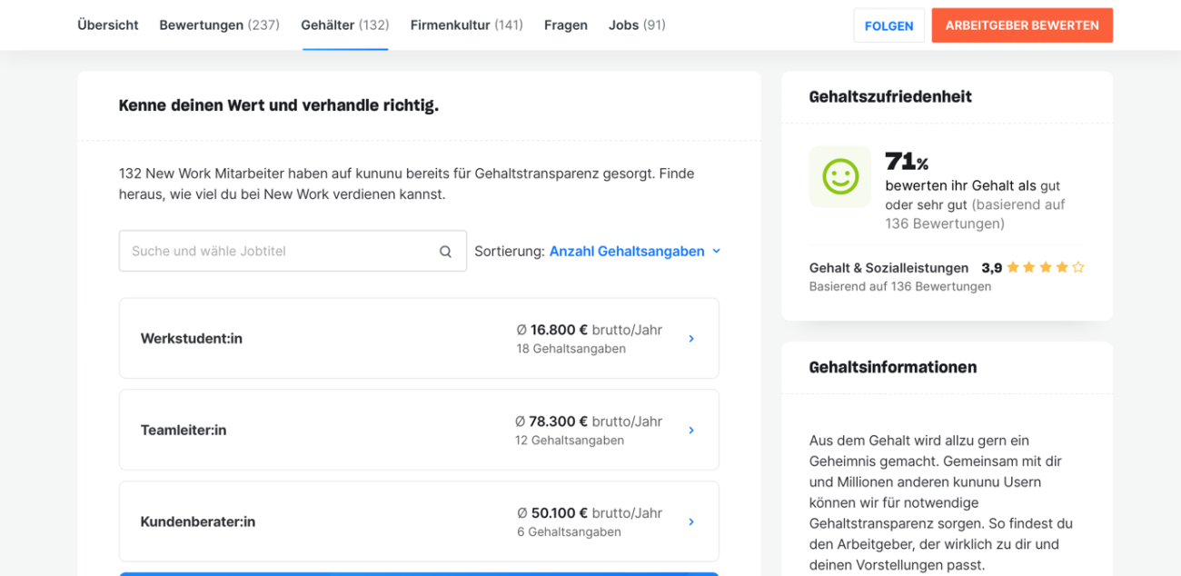The width and height of the screenshot is (1181, 576).
Task: Click the 18 Gehaltsangaben text
Action: click(x=571, y=349)
